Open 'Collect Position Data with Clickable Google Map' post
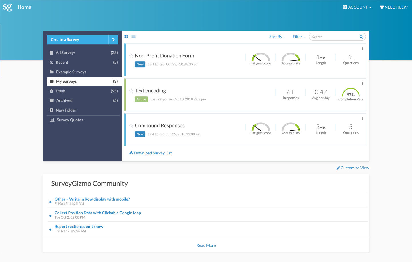The height and width of the screenshot is (262, 412). pyautogui.click(x=98, y=213)
